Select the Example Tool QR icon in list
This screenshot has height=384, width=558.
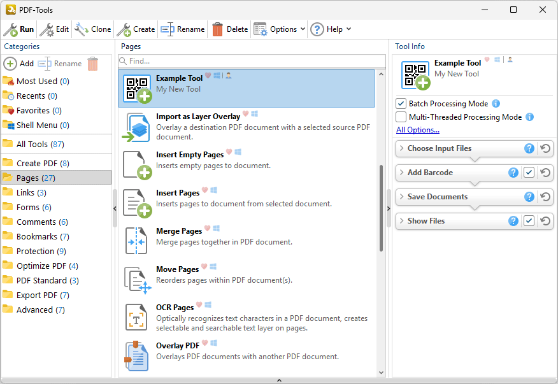coord(137,89)
